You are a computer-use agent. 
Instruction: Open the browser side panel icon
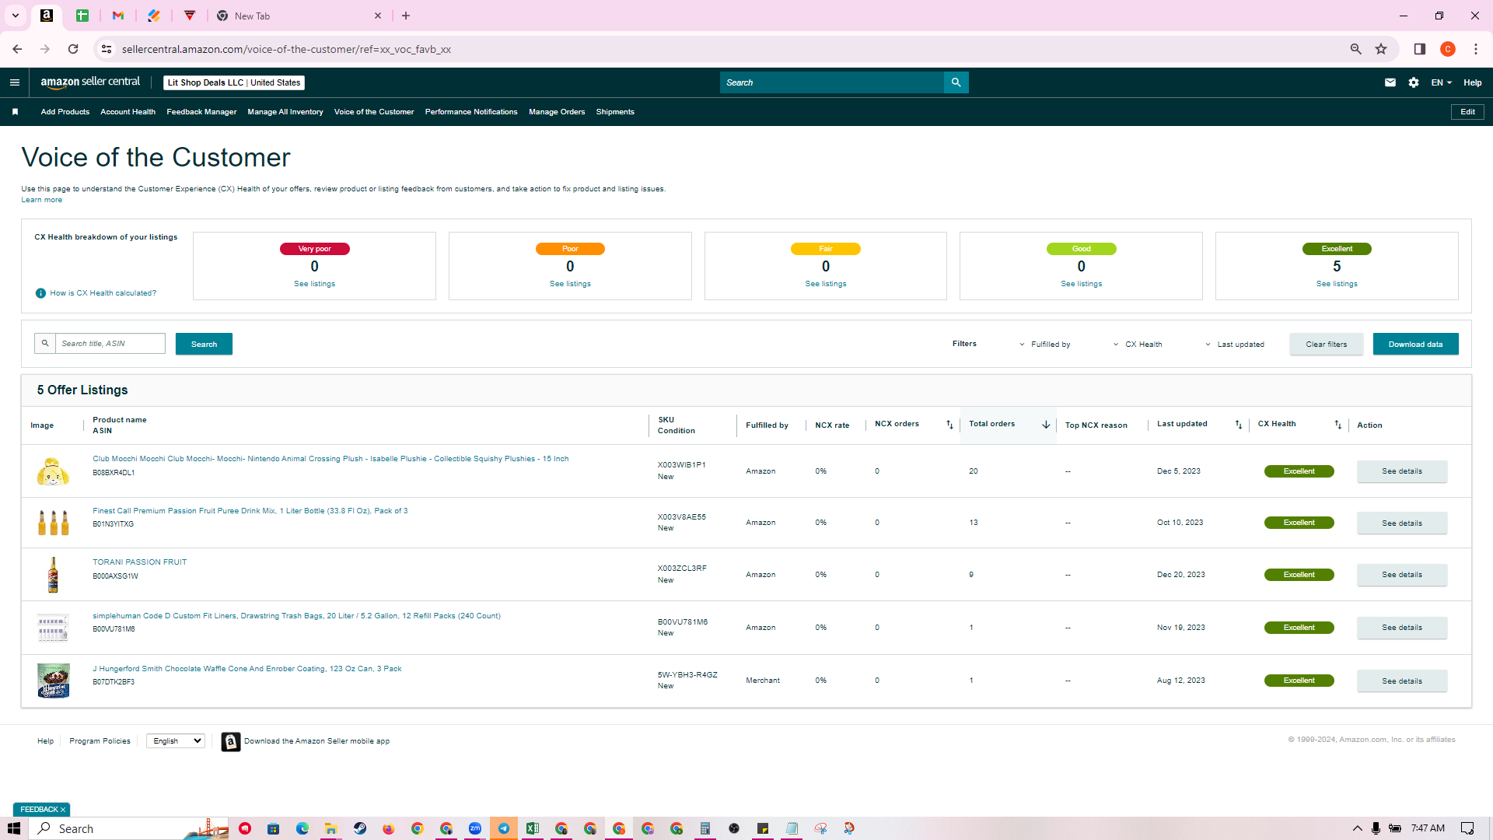tap(1419, 49)
